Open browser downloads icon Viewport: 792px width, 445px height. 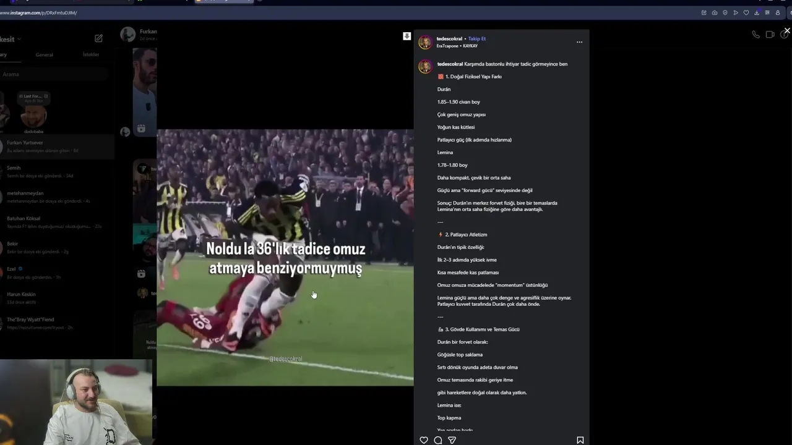click(757, 12)
